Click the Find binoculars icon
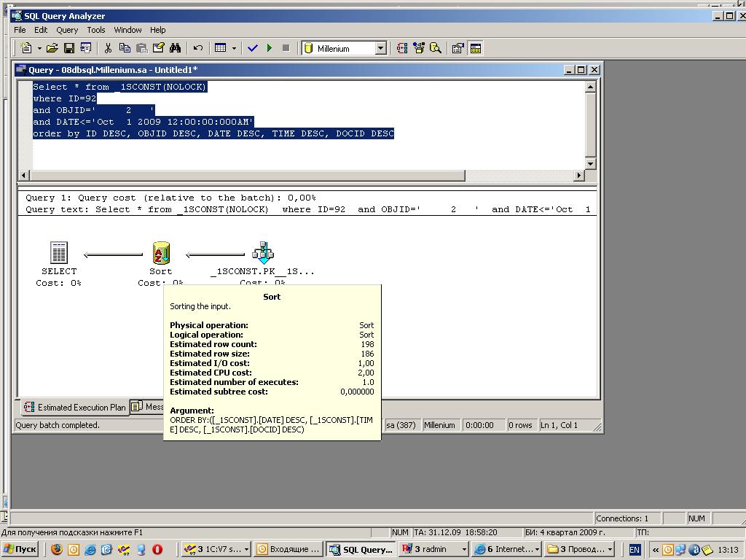Screen dimensions: 746x560 point(176,48)
